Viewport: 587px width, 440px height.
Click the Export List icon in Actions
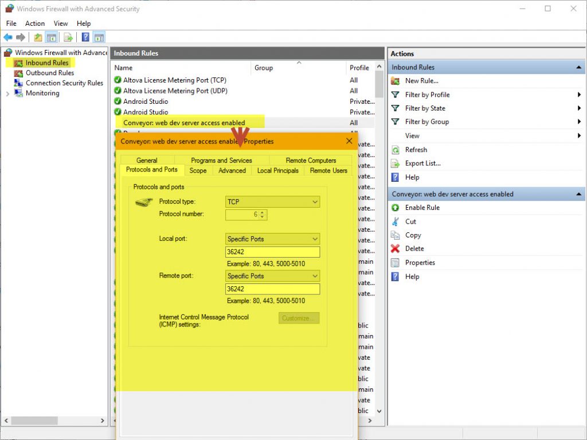(396, 163)
